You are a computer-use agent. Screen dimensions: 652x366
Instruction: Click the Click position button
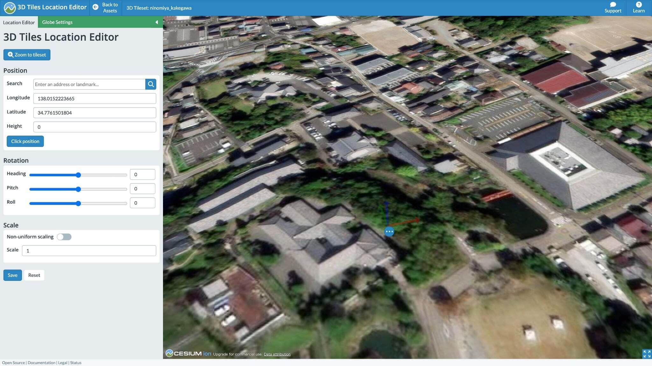(x=25, y=141)
